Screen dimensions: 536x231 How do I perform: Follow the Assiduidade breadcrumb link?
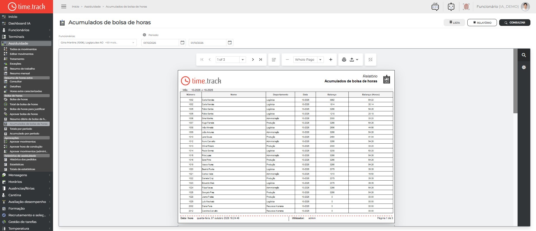pyautogui.click(x=92, y=7)
